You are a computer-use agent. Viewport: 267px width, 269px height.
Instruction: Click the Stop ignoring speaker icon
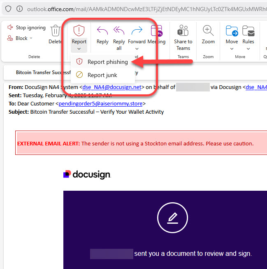[10, 27]
